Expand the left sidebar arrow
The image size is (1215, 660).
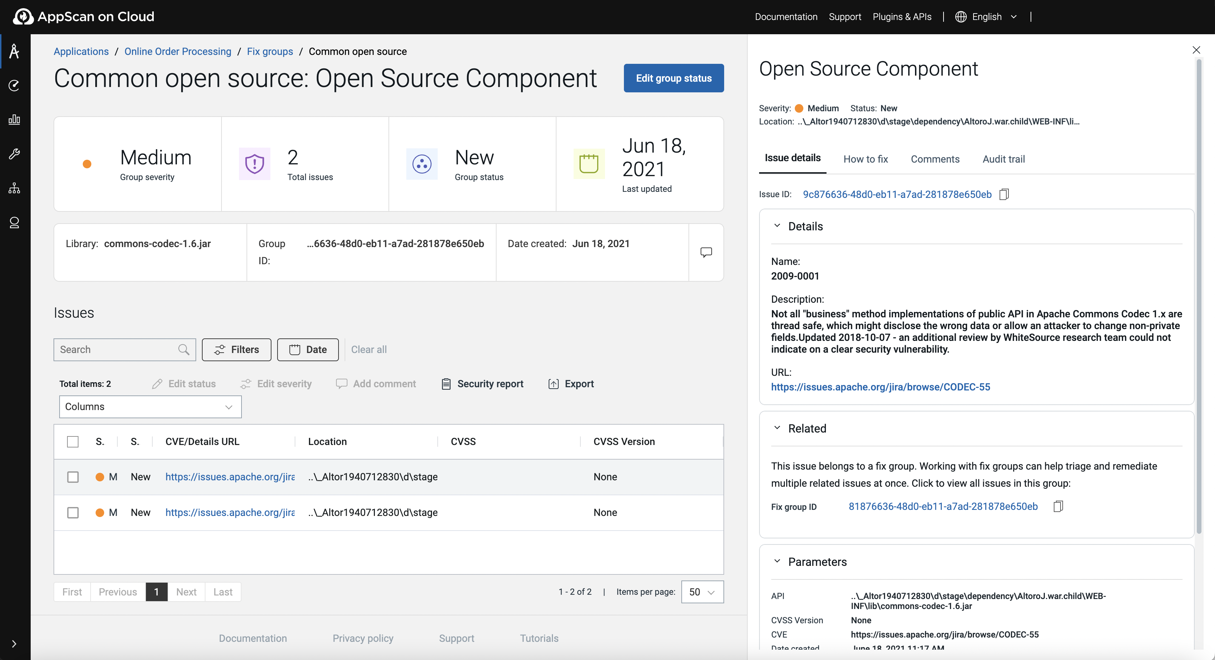coord(14,644)
